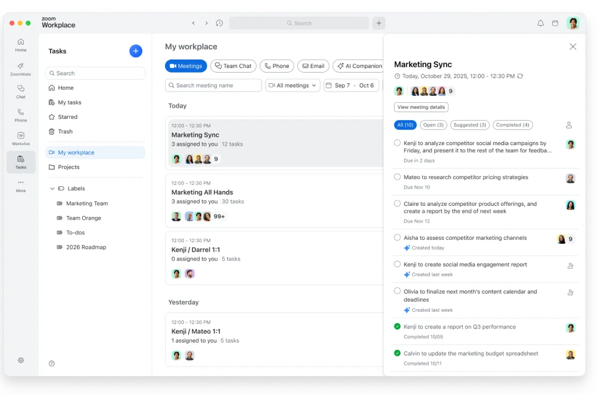Mark Claire's product offerings task complete
The height and width of the screenshot is (395, 598).
coord(397,203)
